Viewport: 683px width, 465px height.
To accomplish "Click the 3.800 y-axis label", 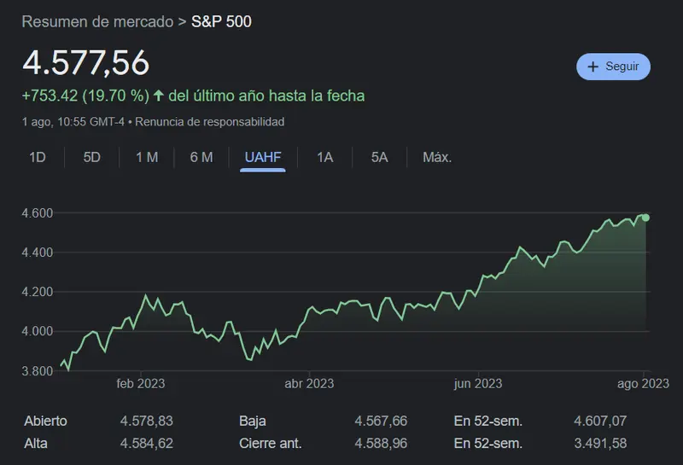I will tap(38, 371).
